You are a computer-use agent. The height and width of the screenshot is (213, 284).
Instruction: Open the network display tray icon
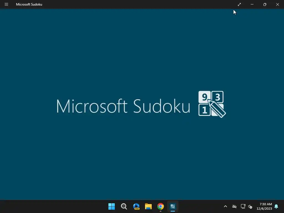click(243, 206)
